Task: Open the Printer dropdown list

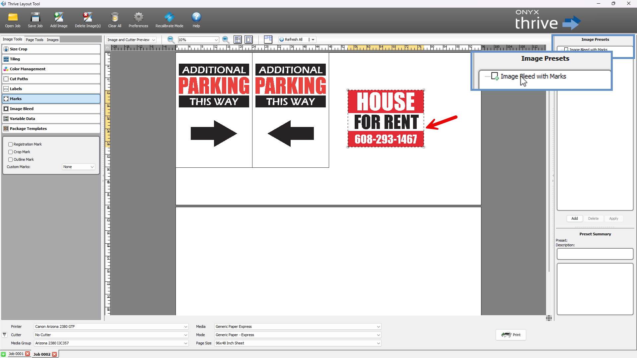Action: tap(111, 327)
